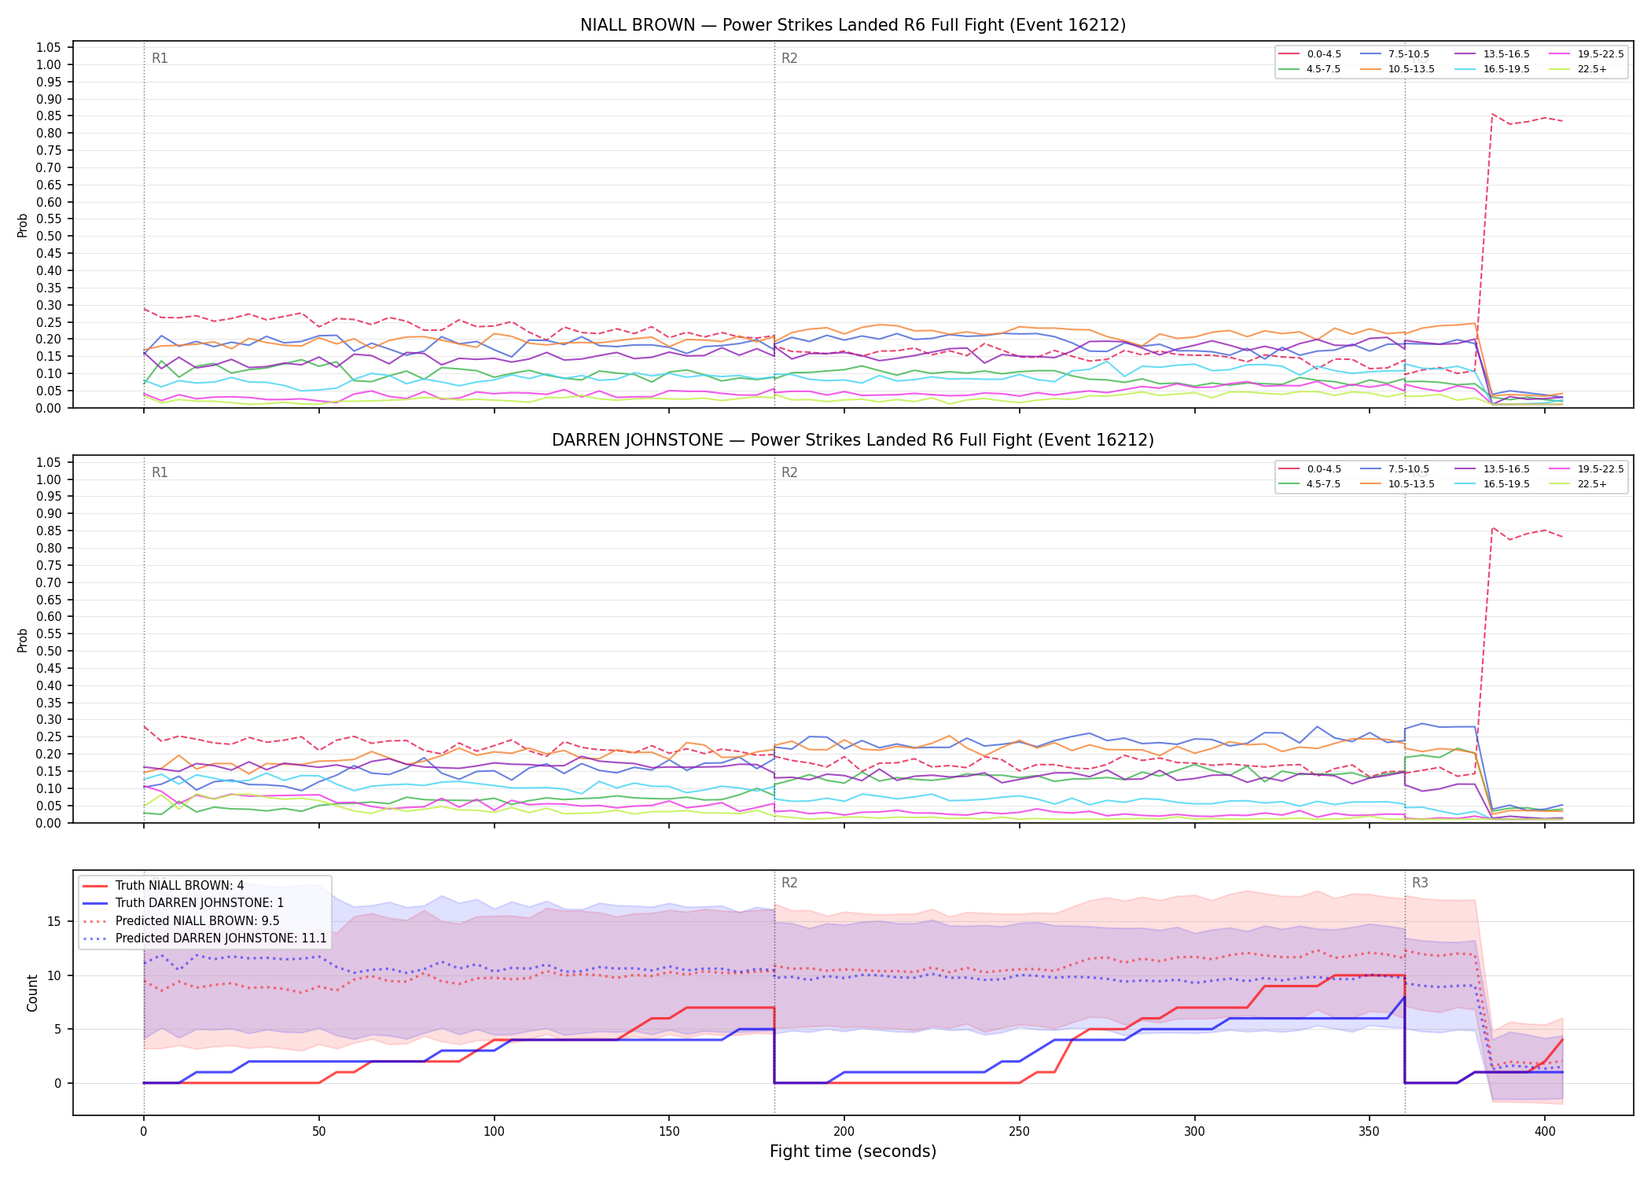Select '13.5-16.5' legend entry in DARREN JOHNSTONE chart
Viewport: 1651px width, 1179px height.
[1494, 469]
